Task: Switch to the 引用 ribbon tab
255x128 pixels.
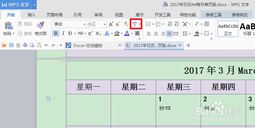Action: 78,15
